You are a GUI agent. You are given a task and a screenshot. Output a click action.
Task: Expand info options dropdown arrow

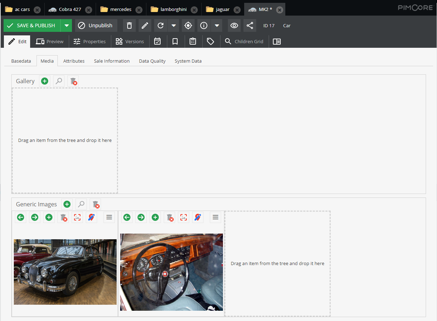(x=217, y=25)
